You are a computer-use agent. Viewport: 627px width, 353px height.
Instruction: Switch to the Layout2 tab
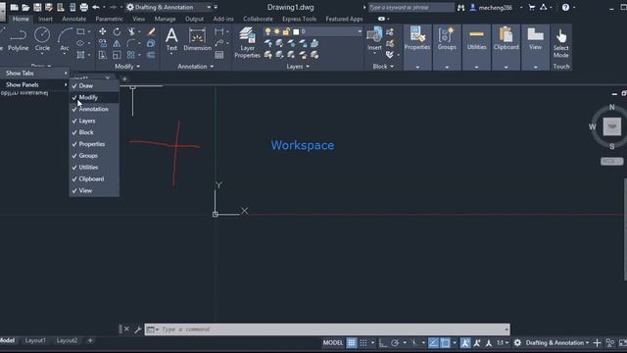67,340
